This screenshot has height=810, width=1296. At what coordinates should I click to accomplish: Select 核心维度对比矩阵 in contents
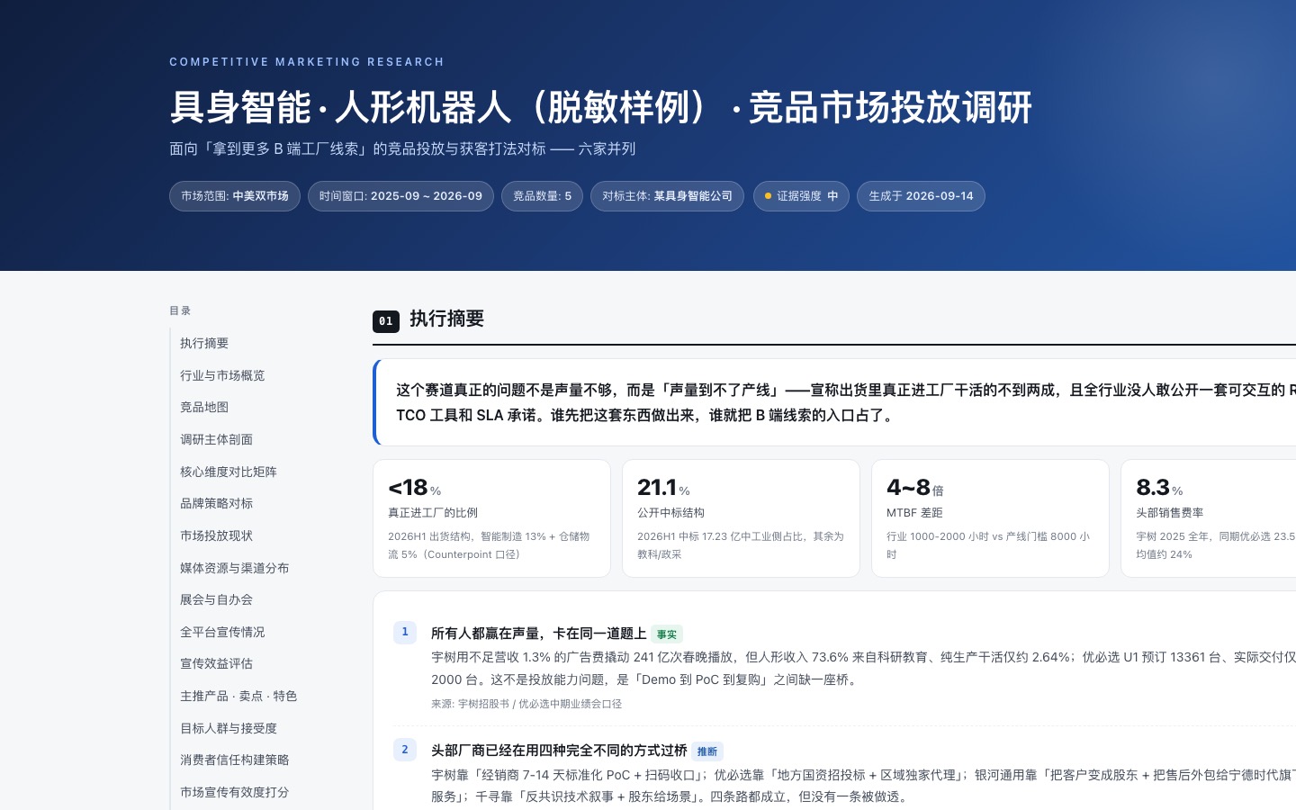point(229,472)
